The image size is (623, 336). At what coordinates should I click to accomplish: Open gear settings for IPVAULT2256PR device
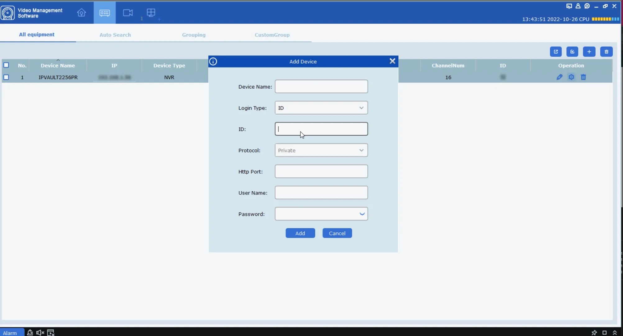click(571, 77)
